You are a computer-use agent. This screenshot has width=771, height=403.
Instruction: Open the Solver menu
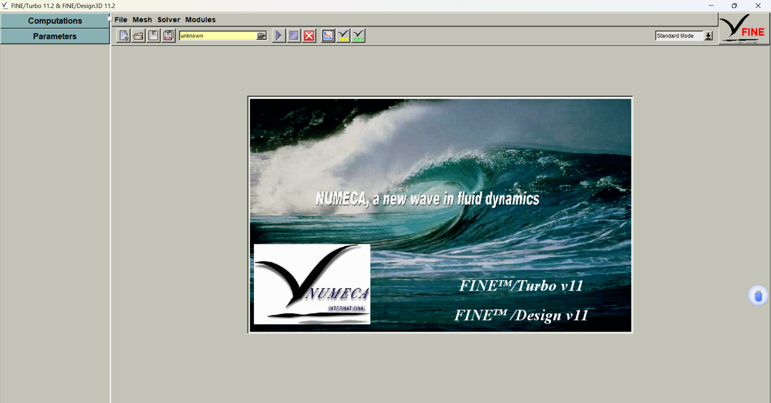point(168,20)
